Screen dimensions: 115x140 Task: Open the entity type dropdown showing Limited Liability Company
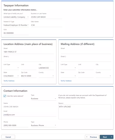point(16,17)
